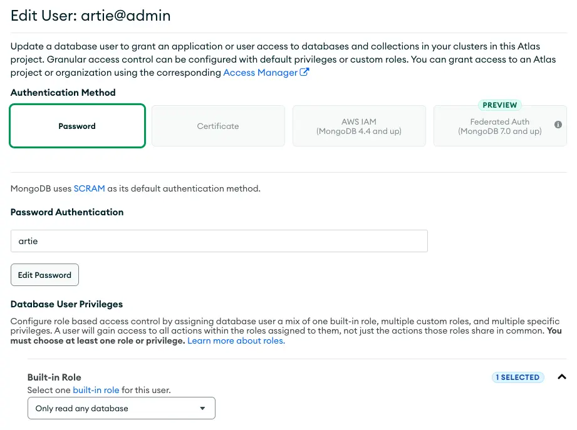Click the "built-in role" hyperlink
This screenshot has width=577, height=430.
[x=96, y=389]
